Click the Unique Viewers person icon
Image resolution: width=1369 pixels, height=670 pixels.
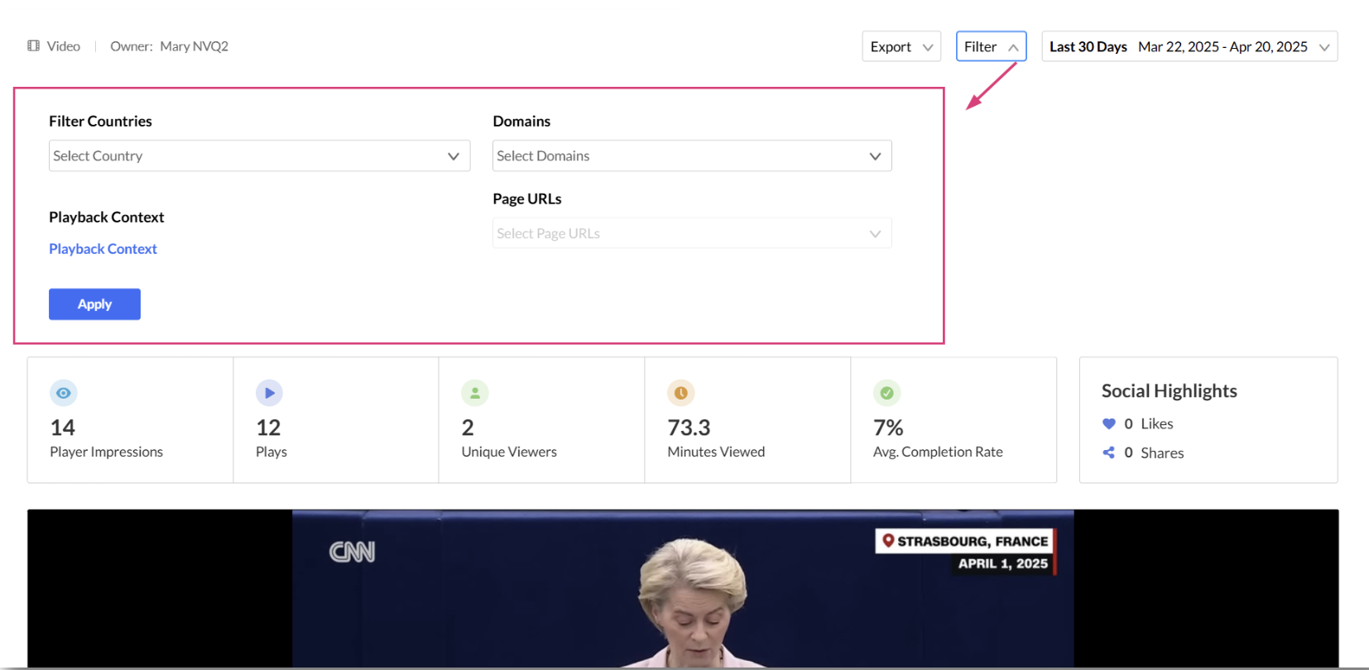click(x=475, y=393)
